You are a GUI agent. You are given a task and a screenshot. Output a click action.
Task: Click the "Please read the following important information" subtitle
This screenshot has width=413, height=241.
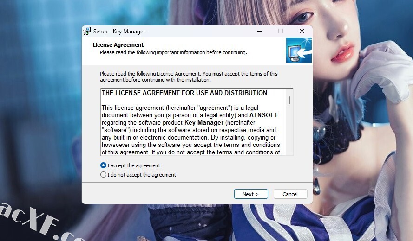pyautogui.click(x=173, y=52)
